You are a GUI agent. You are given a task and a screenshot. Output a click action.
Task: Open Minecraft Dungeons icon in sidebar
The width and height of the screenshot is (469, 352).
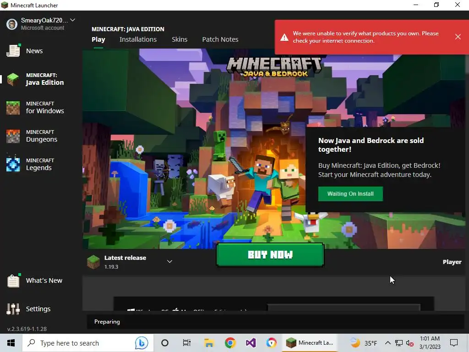13,136
